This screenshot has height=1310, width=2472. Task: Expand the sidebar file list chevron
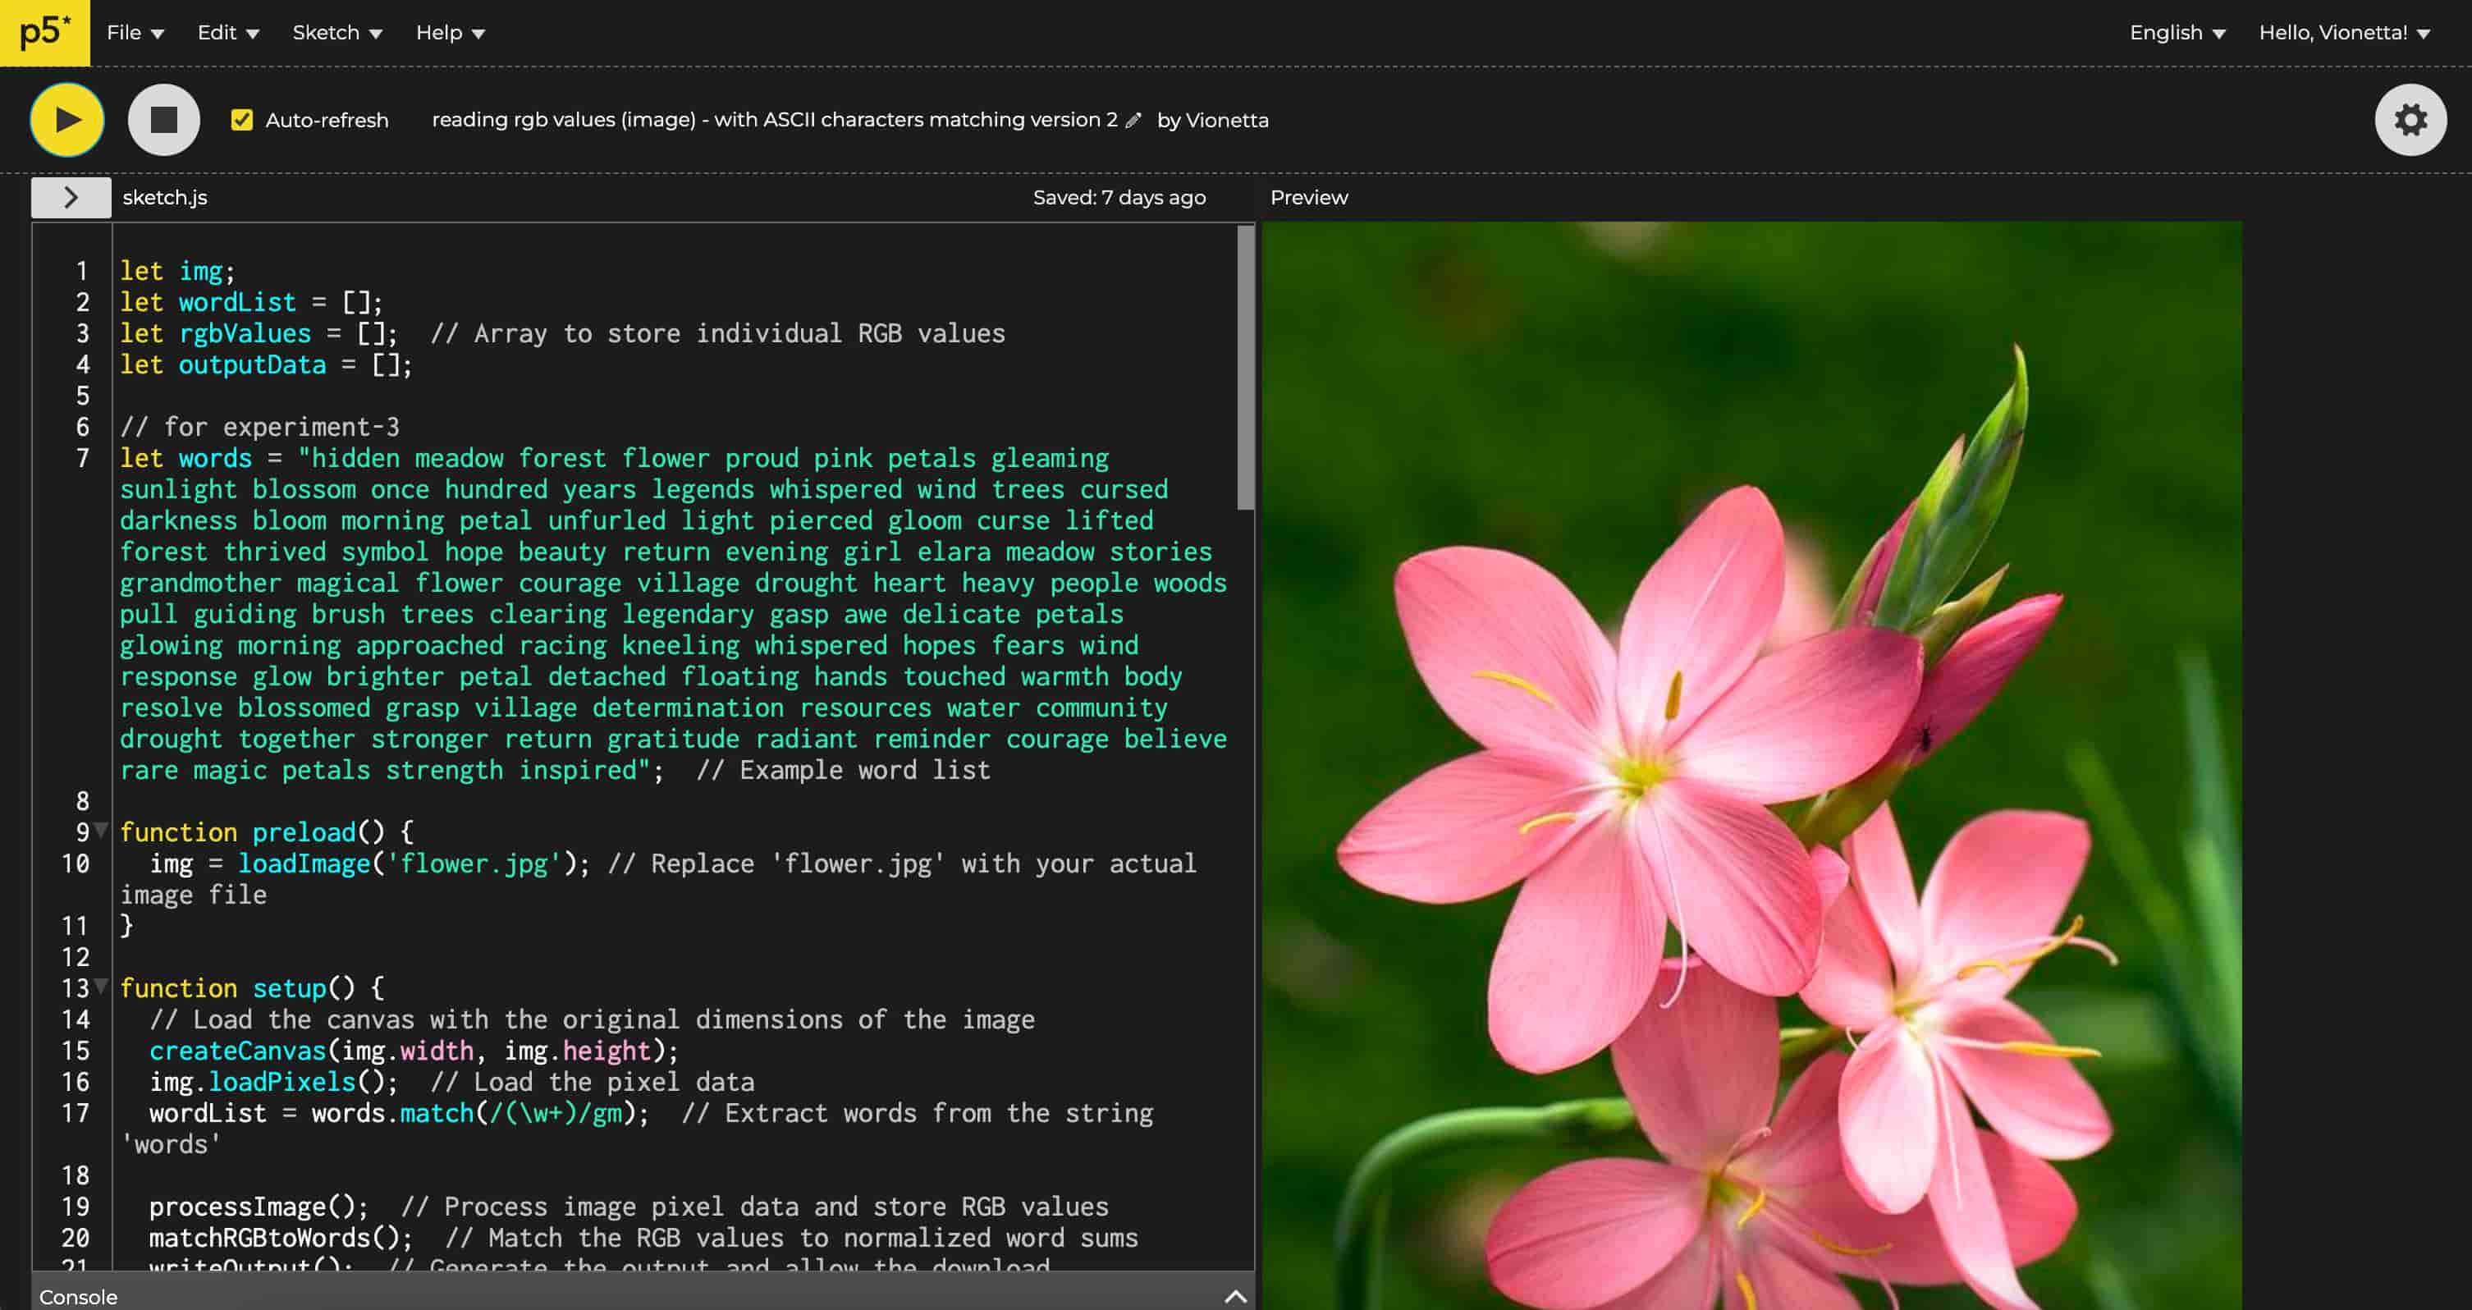pos(71,198)
